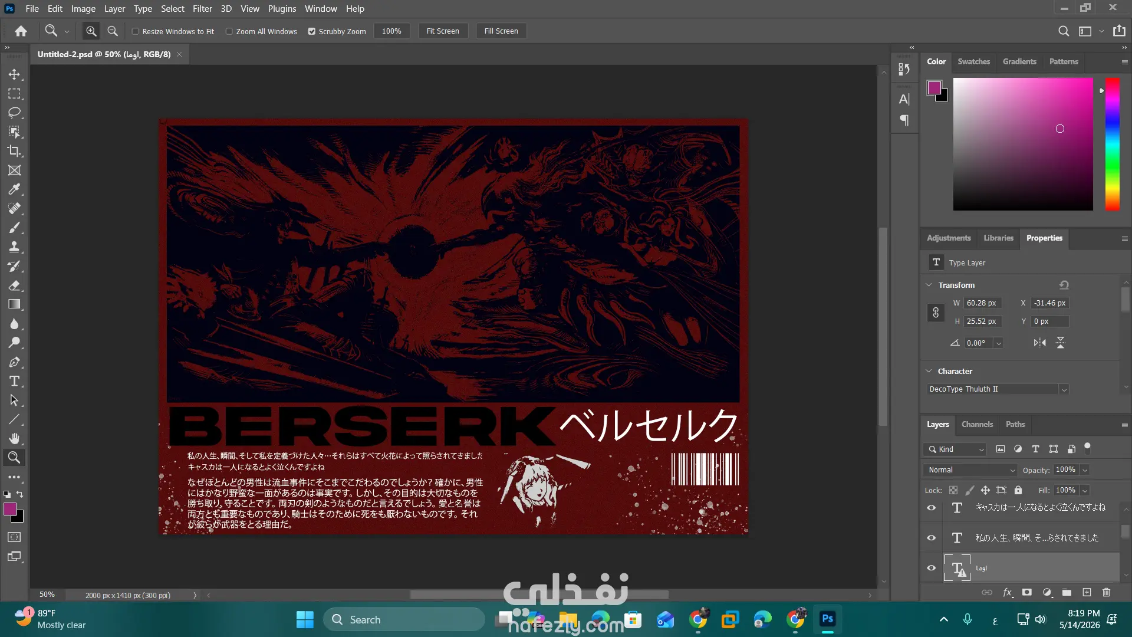This screenshot has width=1132, height=637.
Task: Select the Hand tool
Action: pos(14,438)
